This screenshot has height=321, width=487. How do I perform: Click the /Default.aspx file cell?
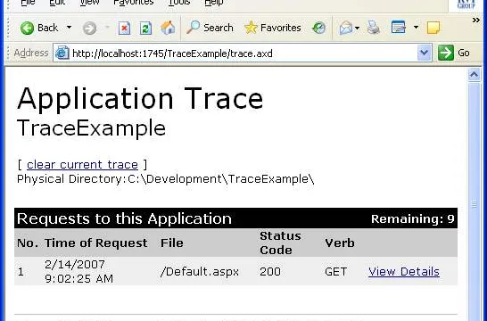coord(200,272)
